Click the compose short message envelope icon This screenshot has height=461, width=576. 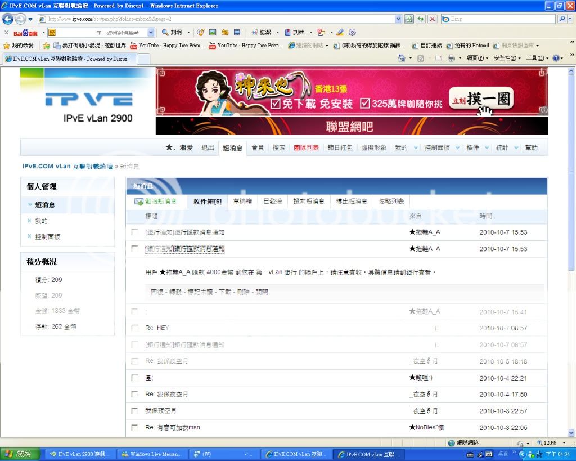(x=138, y=202)
